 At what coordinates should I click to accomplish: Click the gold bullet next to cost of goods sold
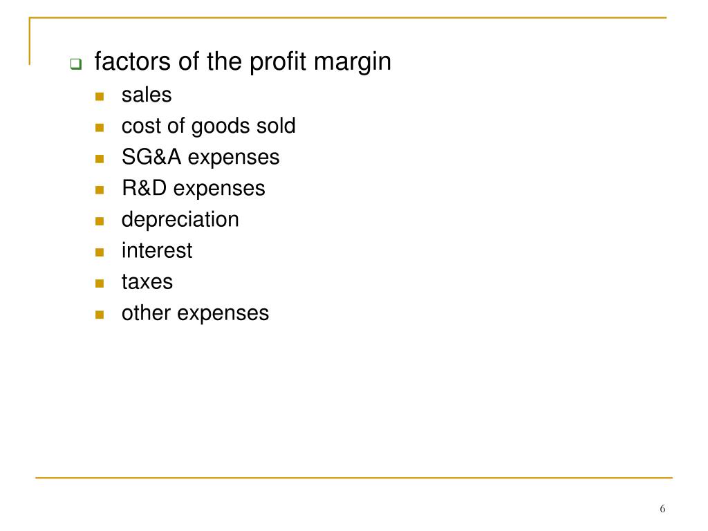(100, 128)
